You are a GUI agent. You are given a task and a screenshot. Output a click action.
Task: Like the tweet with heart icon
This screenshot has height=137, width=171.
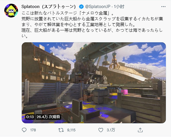(101, 130)
